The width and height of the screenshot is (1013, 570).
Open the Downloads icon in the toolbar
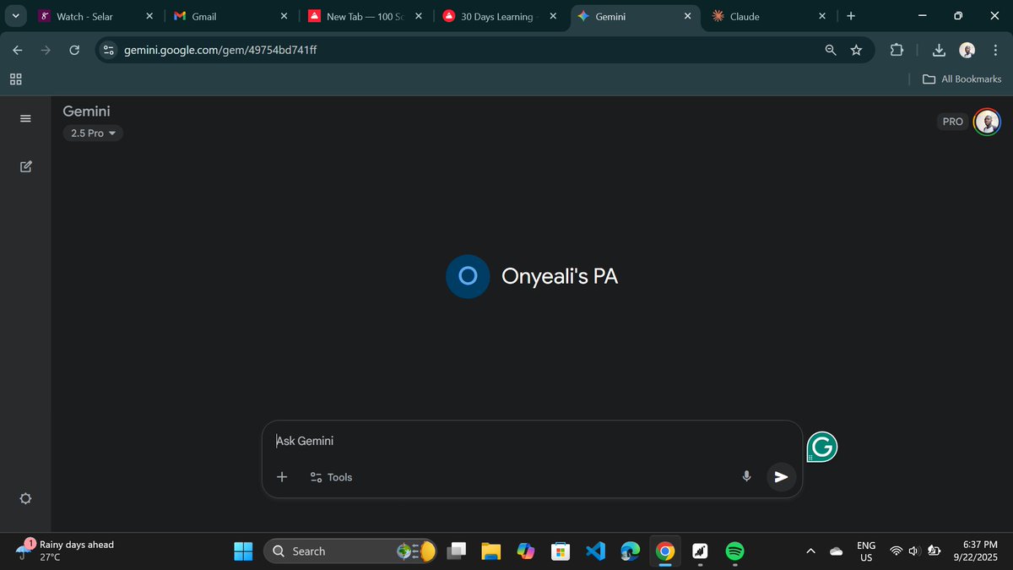pos(939,50)
